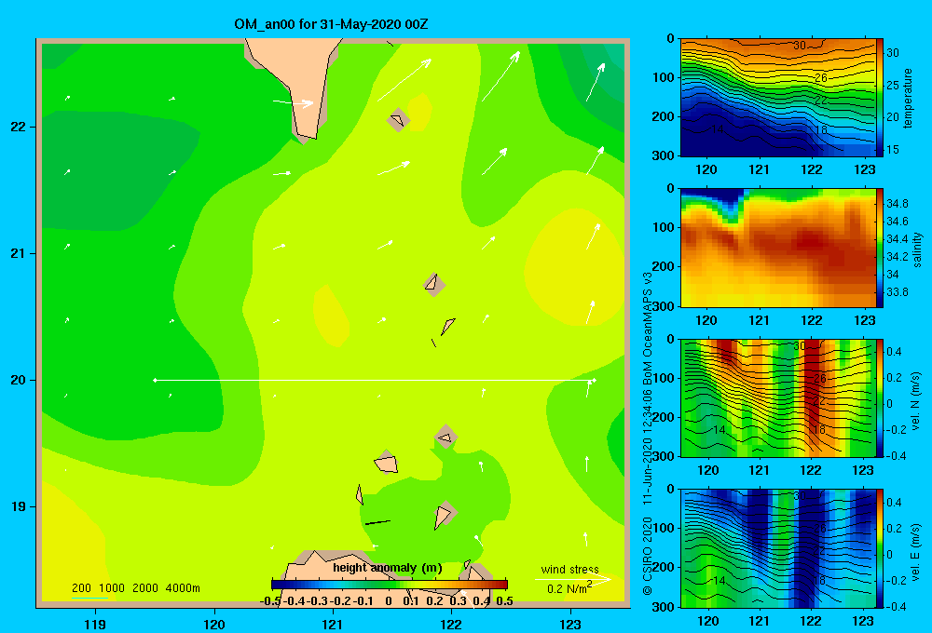Click latitude label 19 on main map
This screenshot has width=932, height=633.
pos(19,506)
